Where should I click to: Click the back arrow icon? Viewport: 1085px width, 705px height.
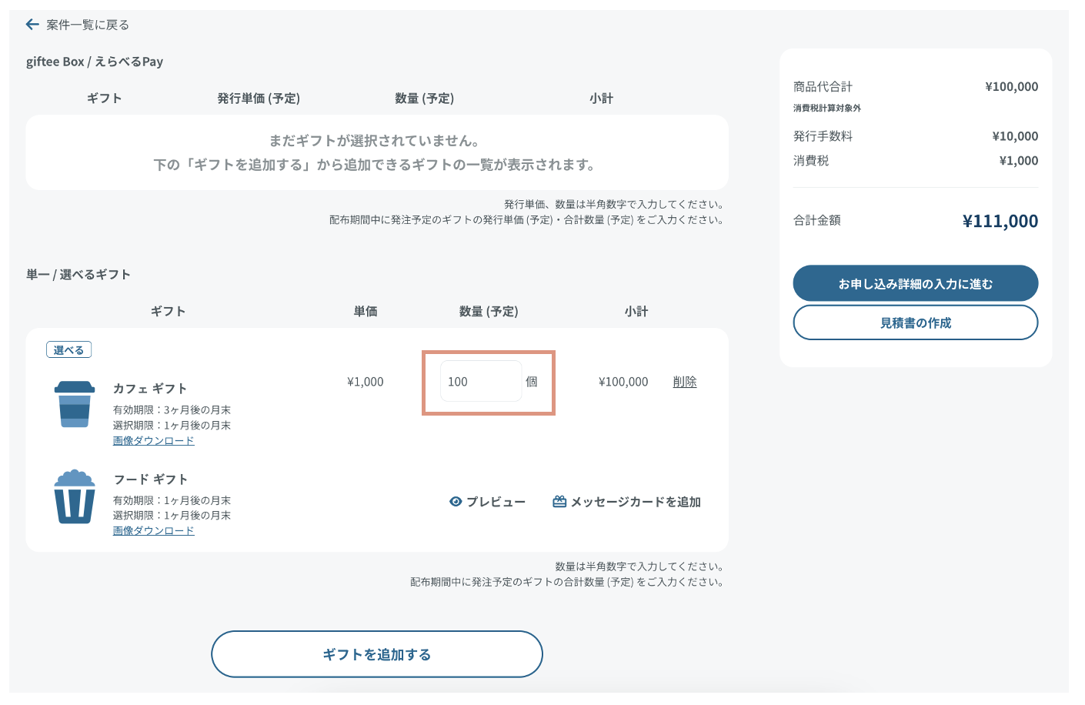pos(32,25)
